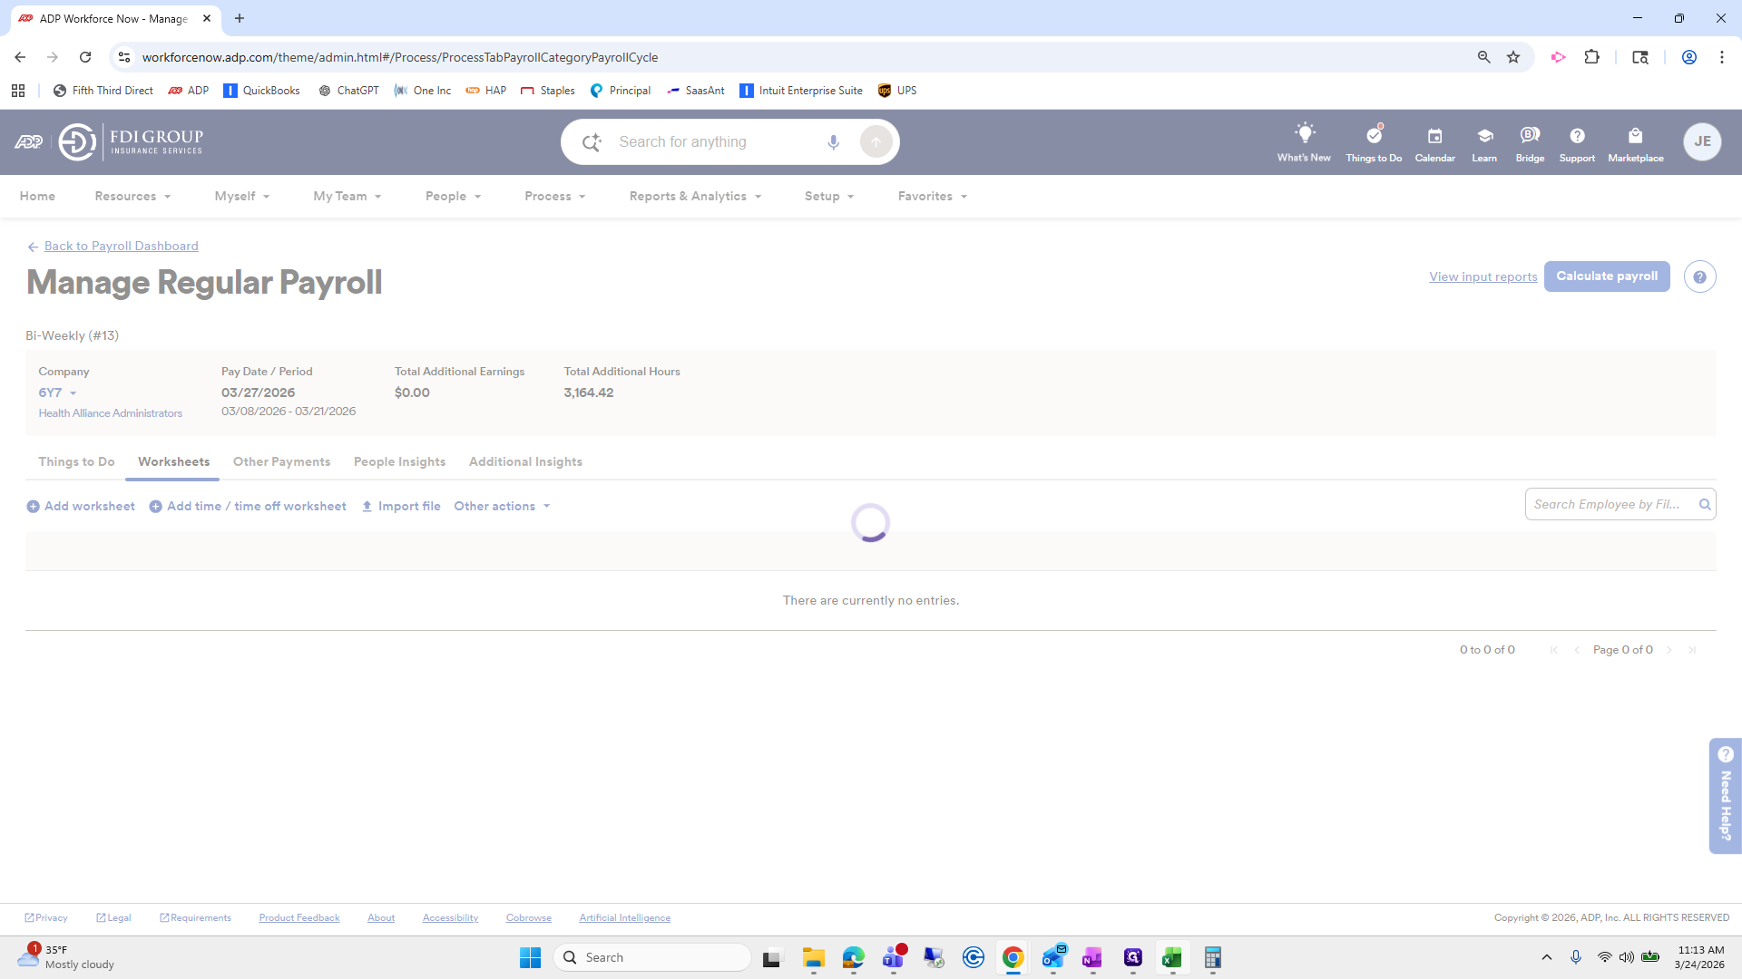Follow the Back to Payroll Dashboard link
Image resolution: width=1742 pixels, height=979 pixels.
click(x=121, y=247)
